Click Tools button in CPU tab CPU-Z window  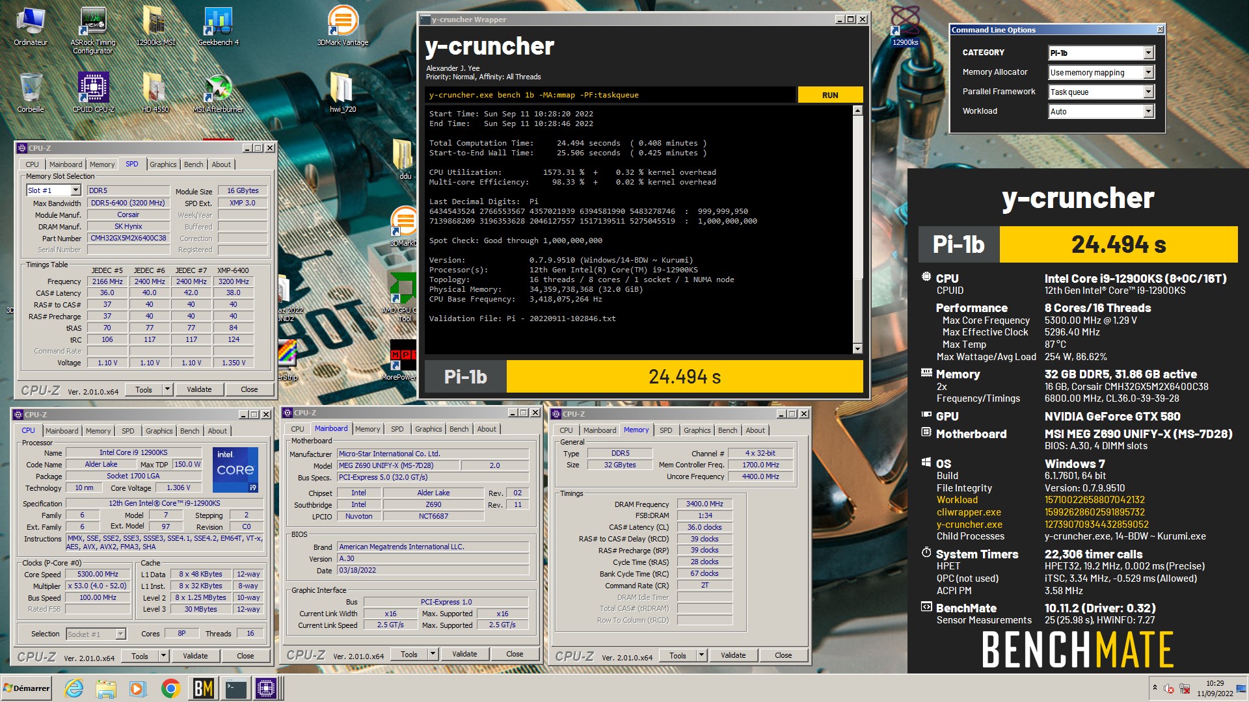pyautogui.click(x=140, y=656)
